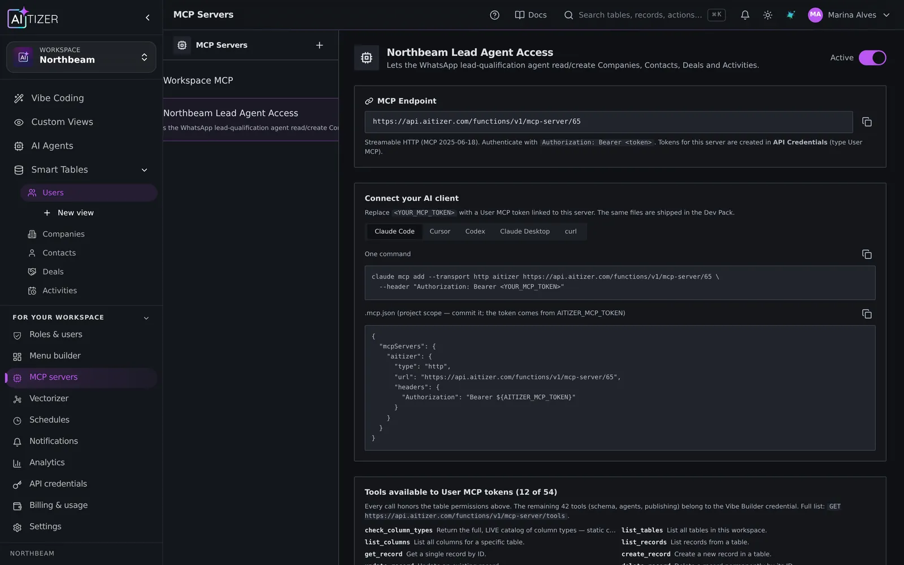Open help question mark icon

(494, 15)
